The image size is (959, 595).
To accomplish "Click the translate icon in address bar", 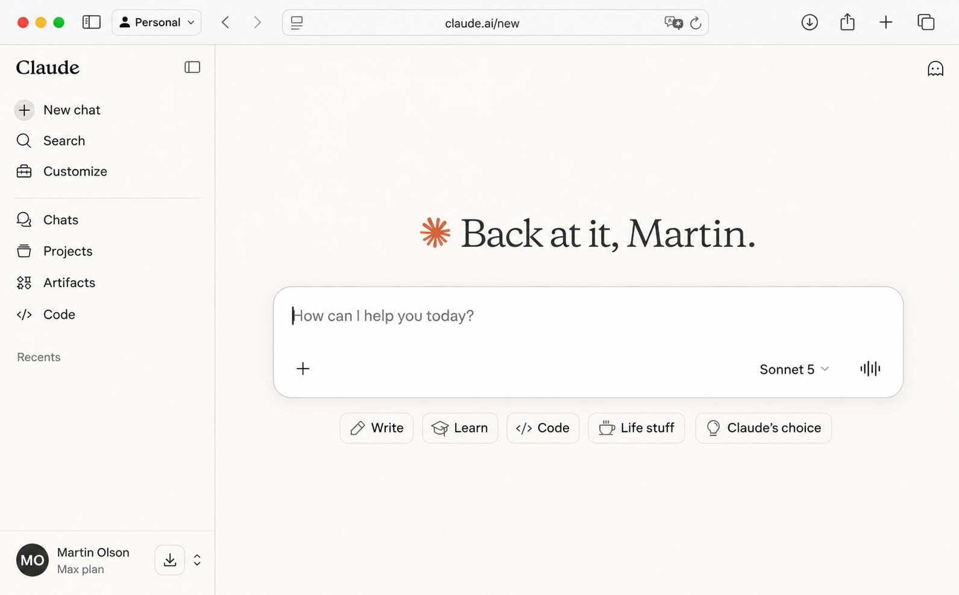I will 673,23.
